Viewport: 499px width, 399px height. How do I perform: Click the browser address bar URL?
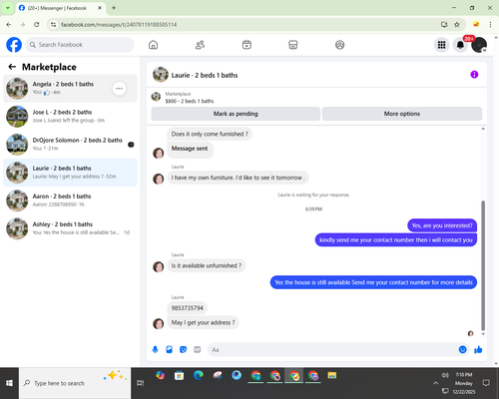click(x=119, y=25)
